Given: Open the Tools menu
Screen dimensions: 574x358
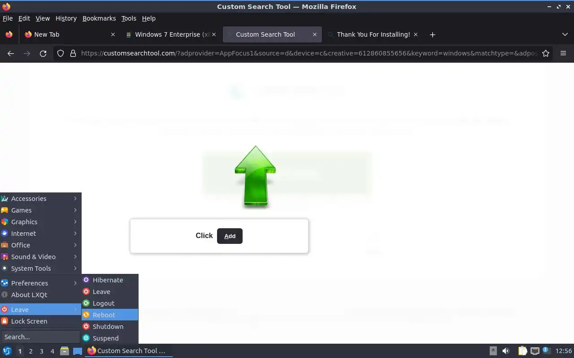Looking at the screenshot, I should [129, 18].
